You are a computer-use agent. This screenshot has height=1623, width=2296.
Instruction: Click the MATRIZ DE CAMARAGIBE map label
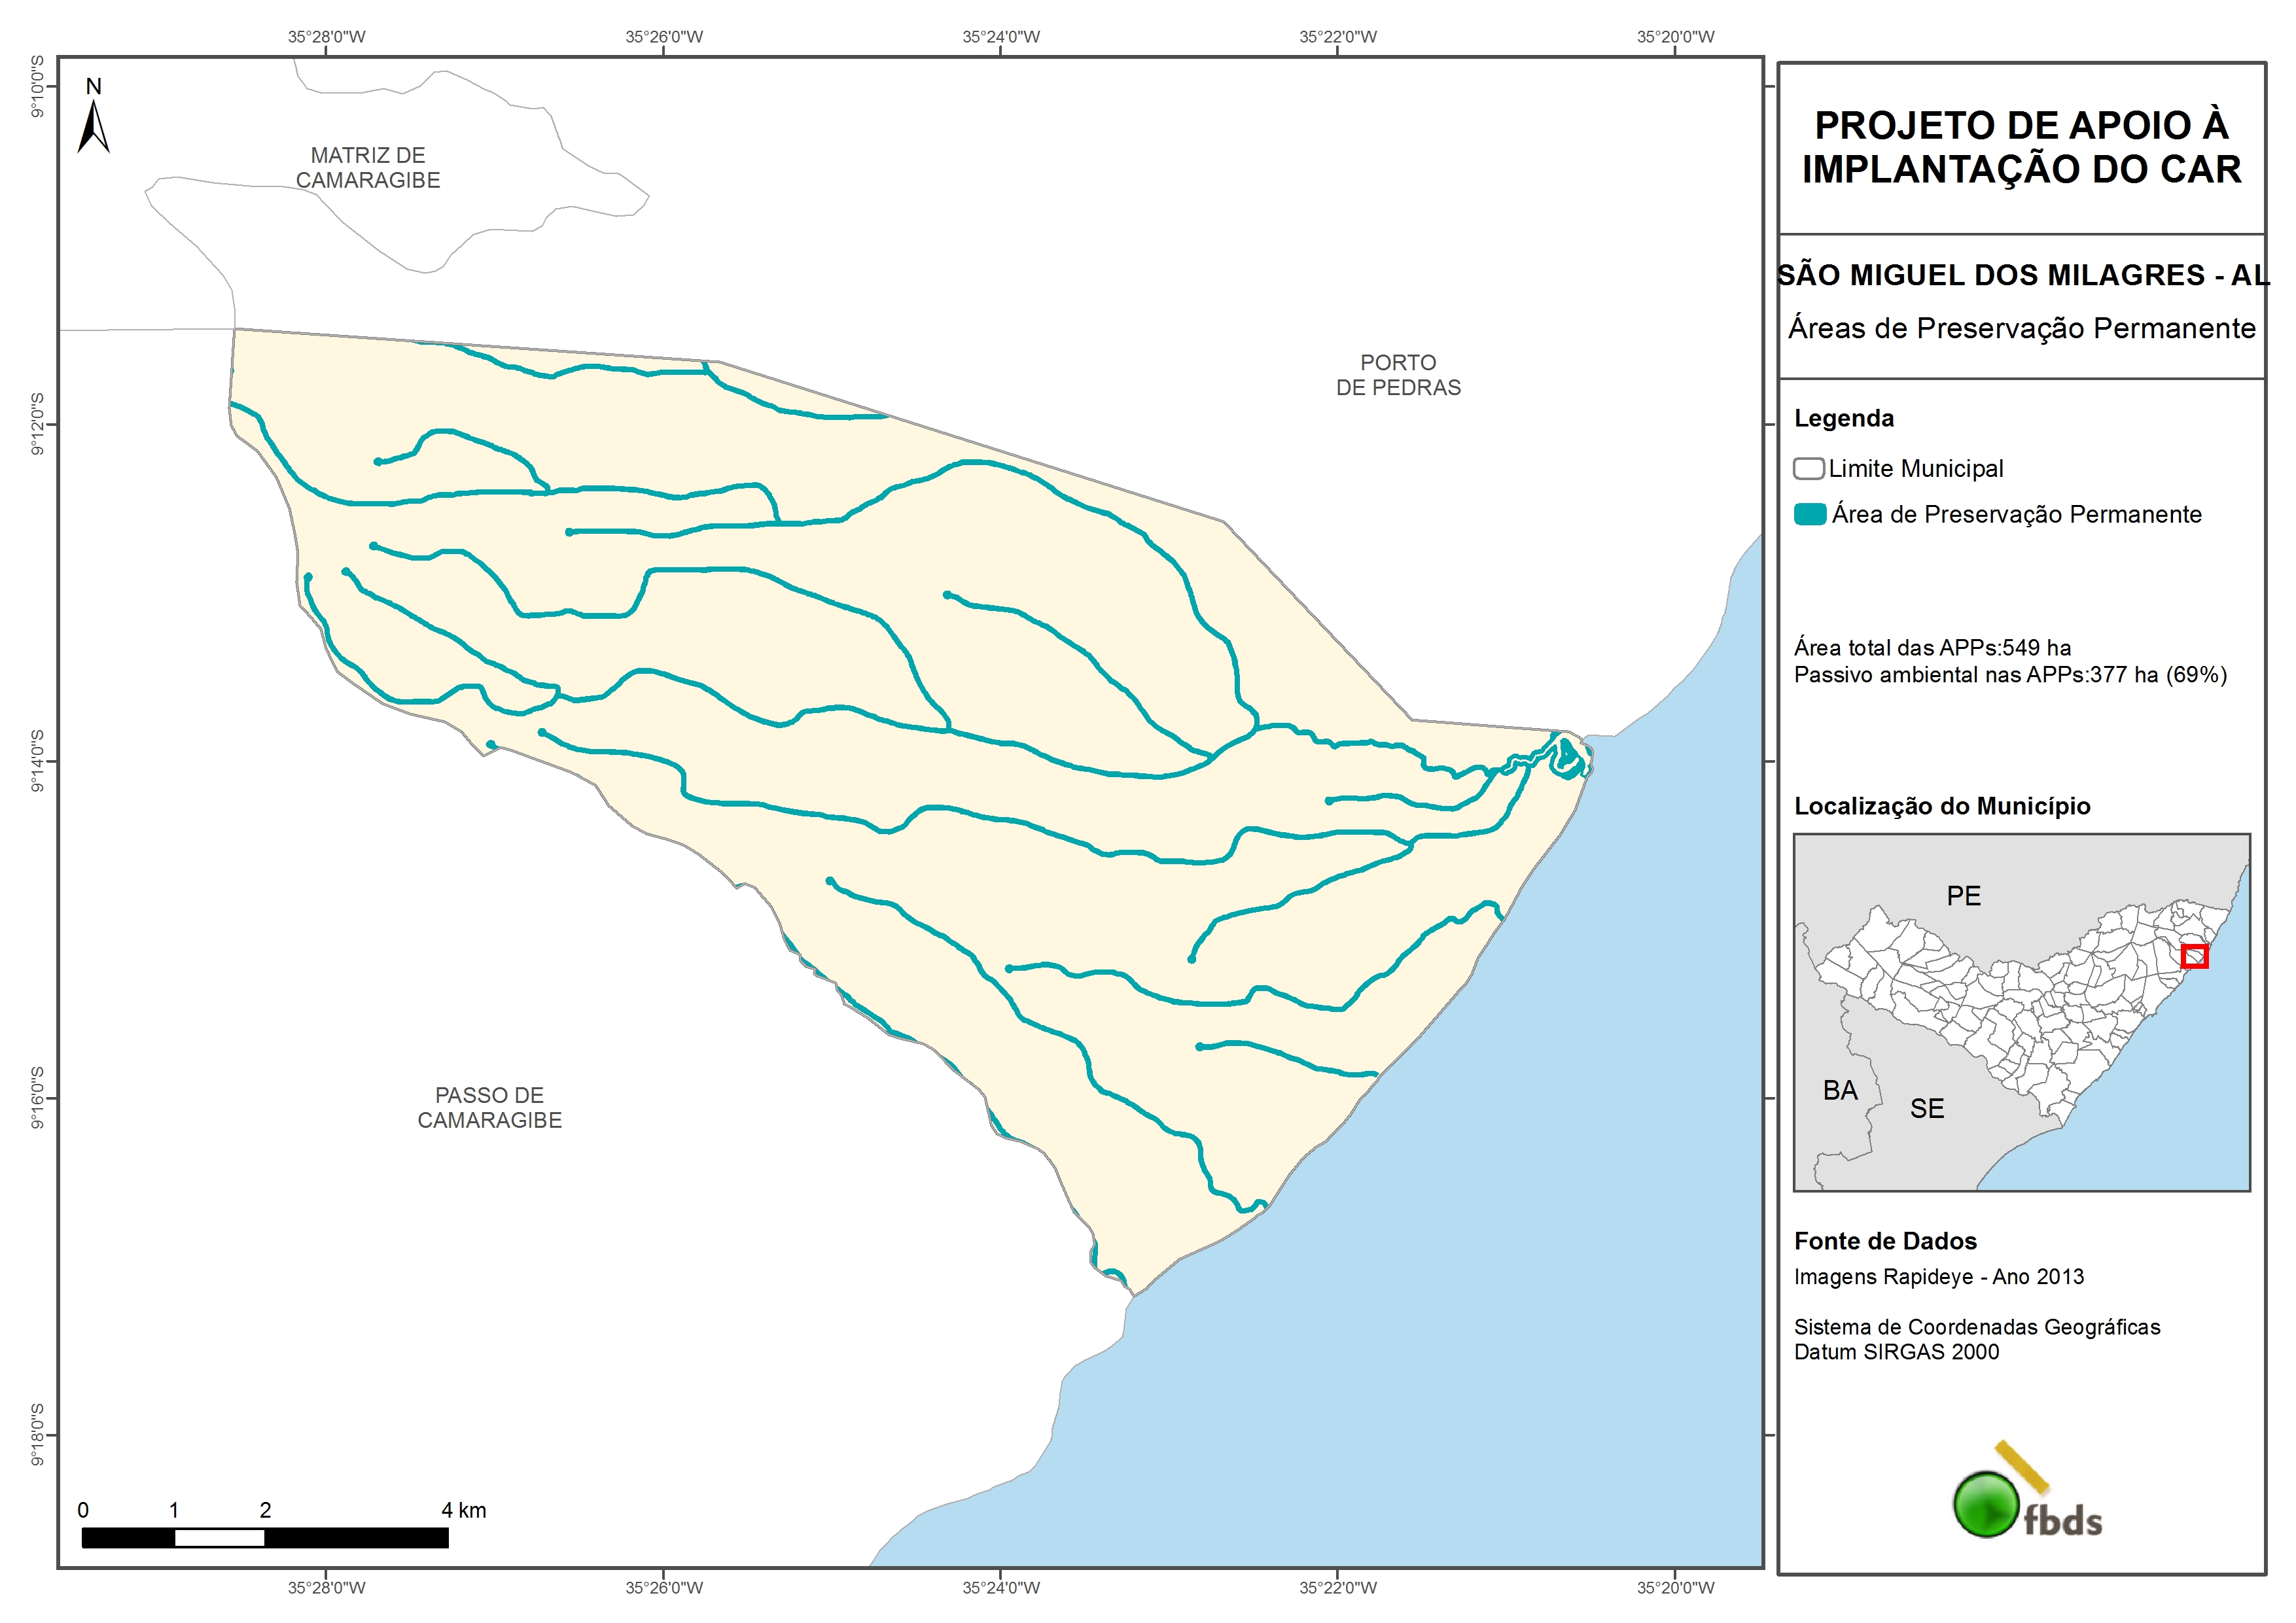368,168
